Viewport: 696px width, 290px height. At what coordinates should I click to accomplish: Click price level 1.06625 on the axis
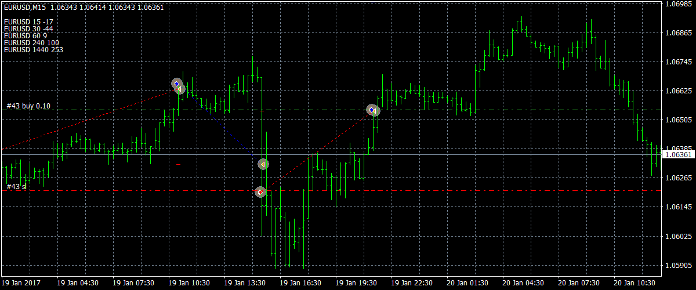678,91
